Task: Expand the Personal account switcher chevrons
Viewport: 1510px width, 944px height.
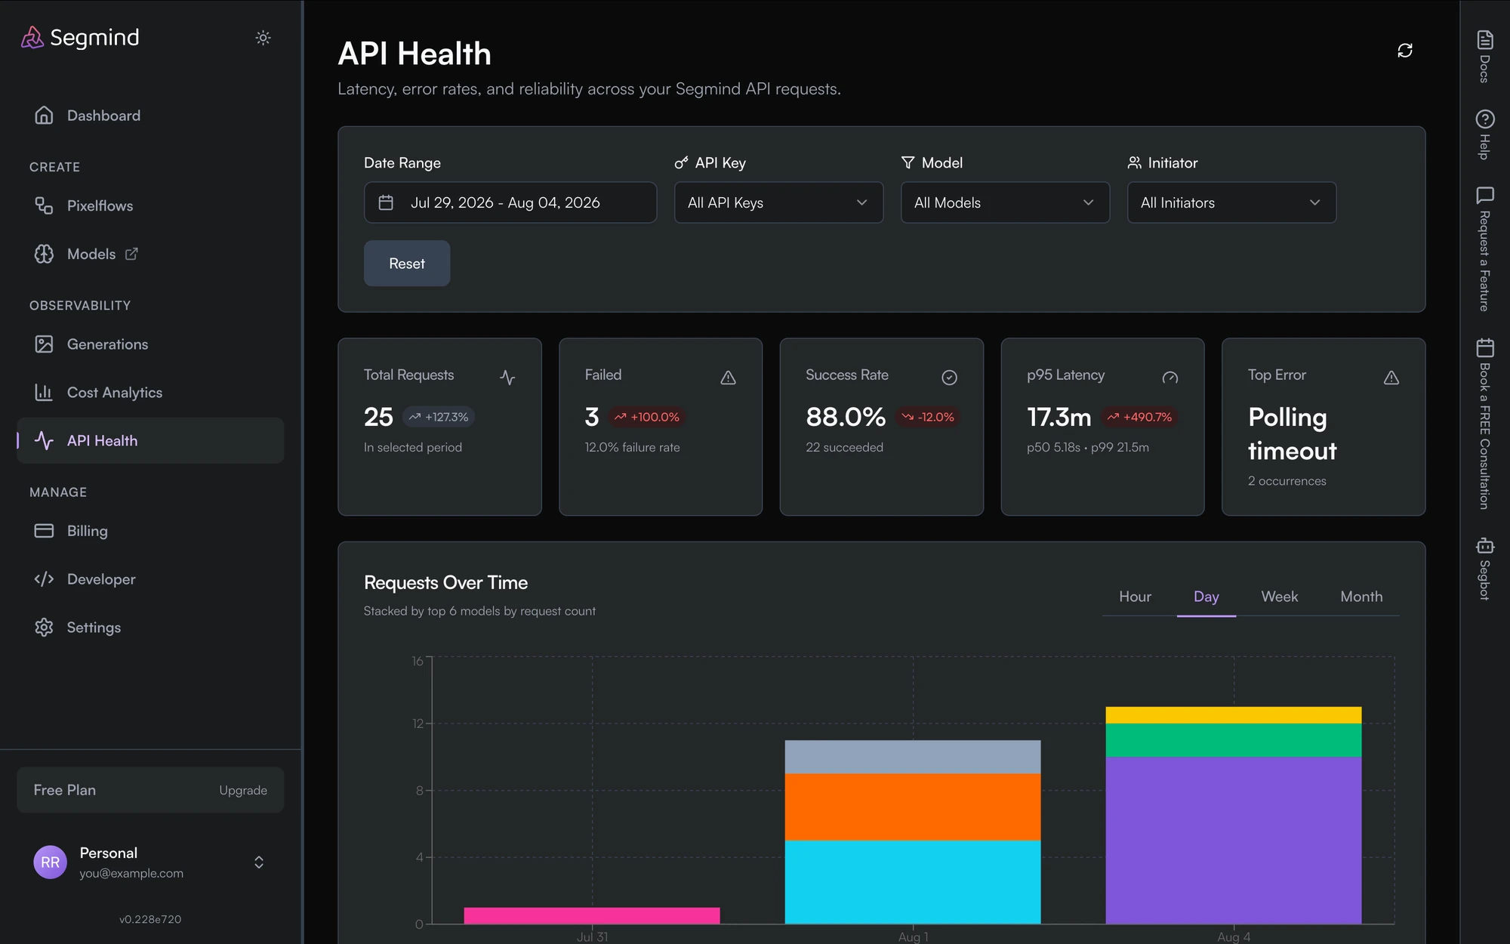Action: point(259,862)
